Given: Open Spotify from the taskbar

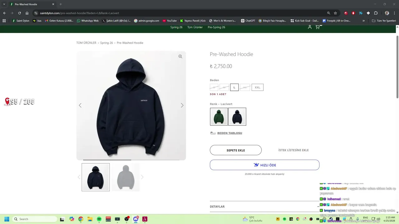Looking at the screenshot, I should click(99, 219).
